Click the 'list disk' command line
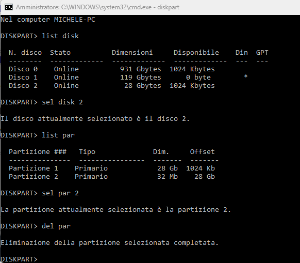 40,36
